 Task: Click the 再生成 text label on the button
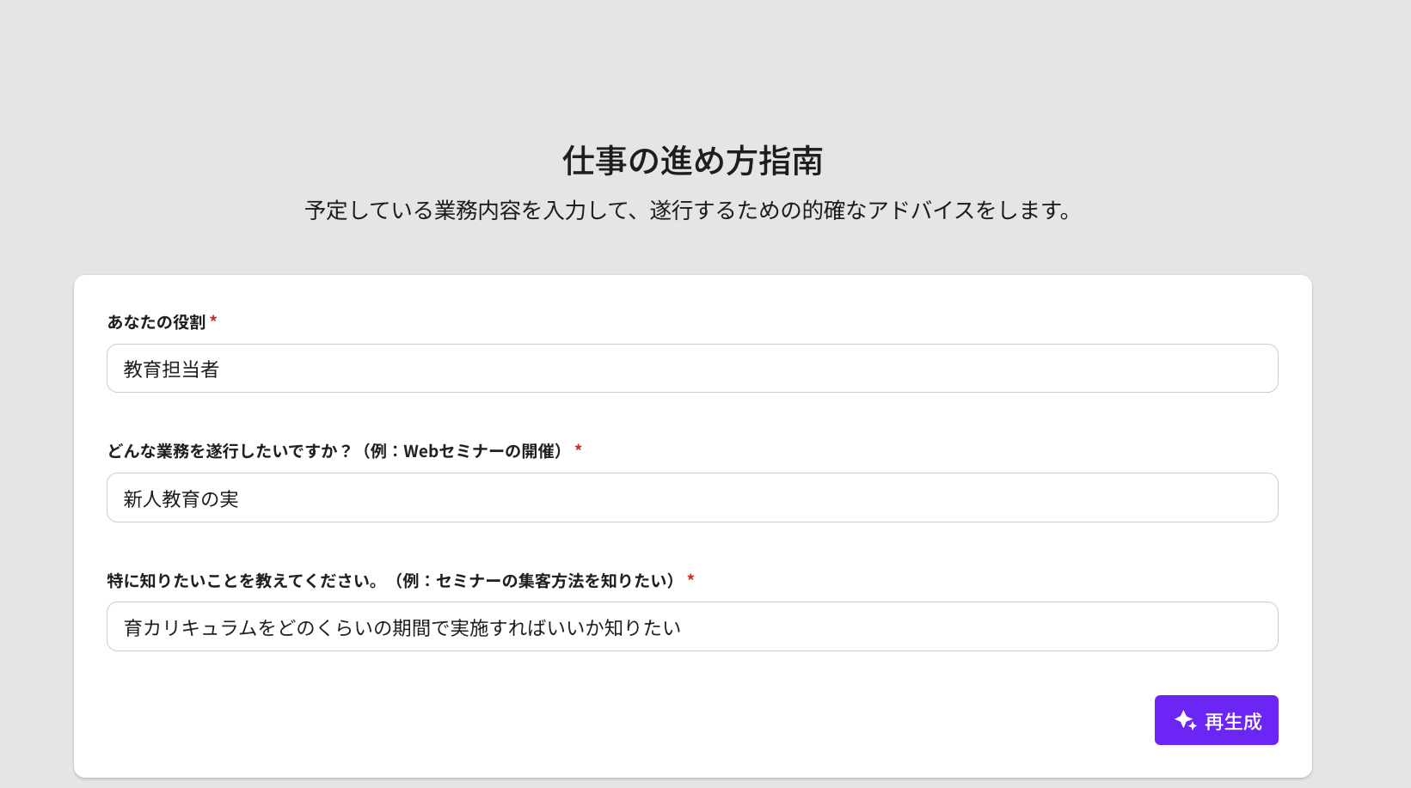pyautogui.click(x=1233, y=722)
